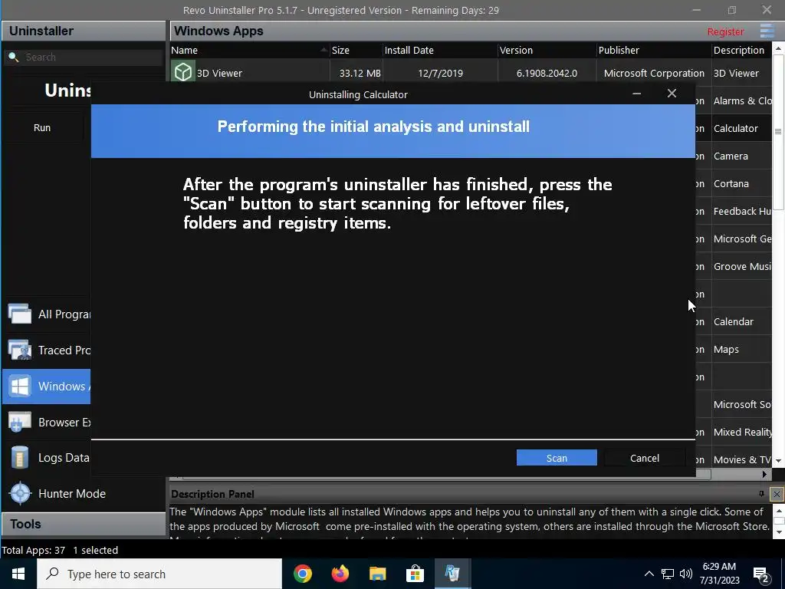Screen dimensions: 785x589
Task: Open volume control tray icon
Action: pyautogui.click(x=686, y=574)
